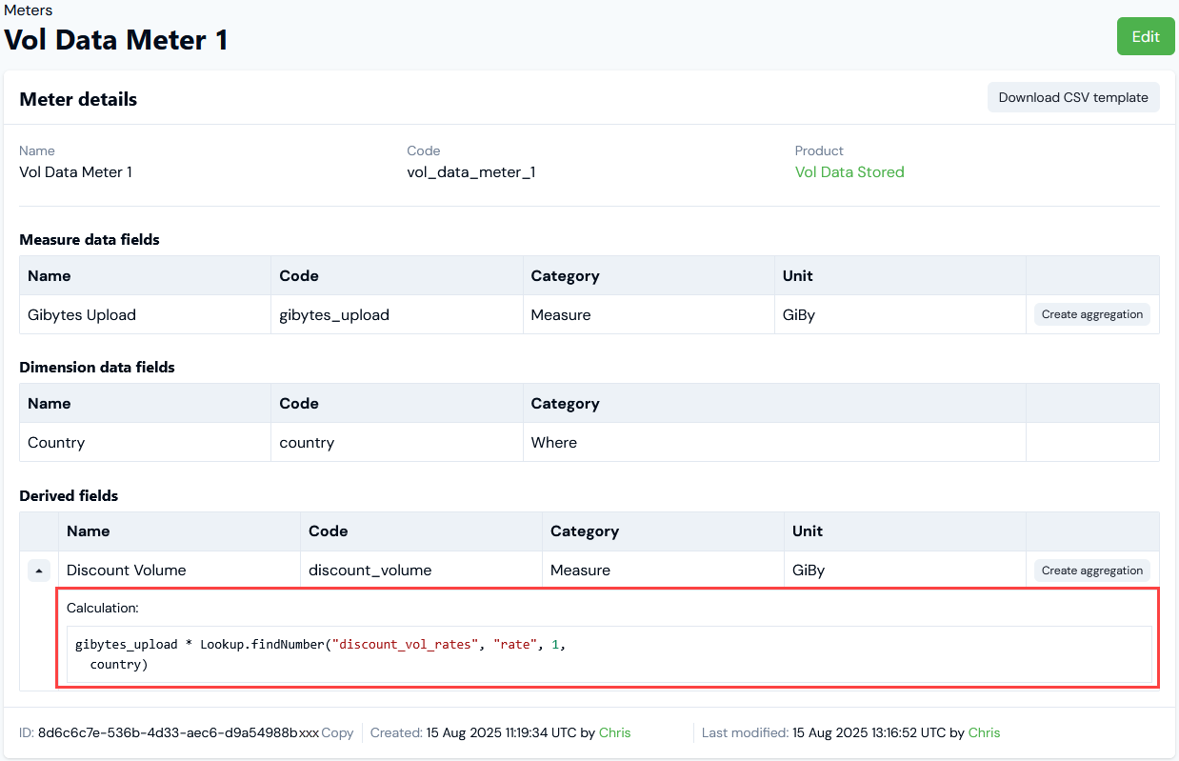Click the discount_volume code cell
1179x761 pixels.
(370, 571)
